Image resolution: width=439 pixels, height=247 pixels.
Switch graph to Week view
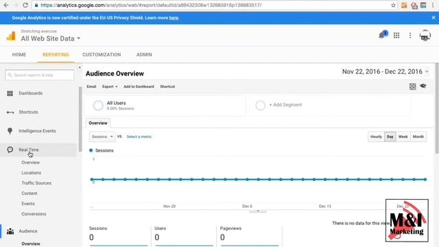click(x=403, y=137)
